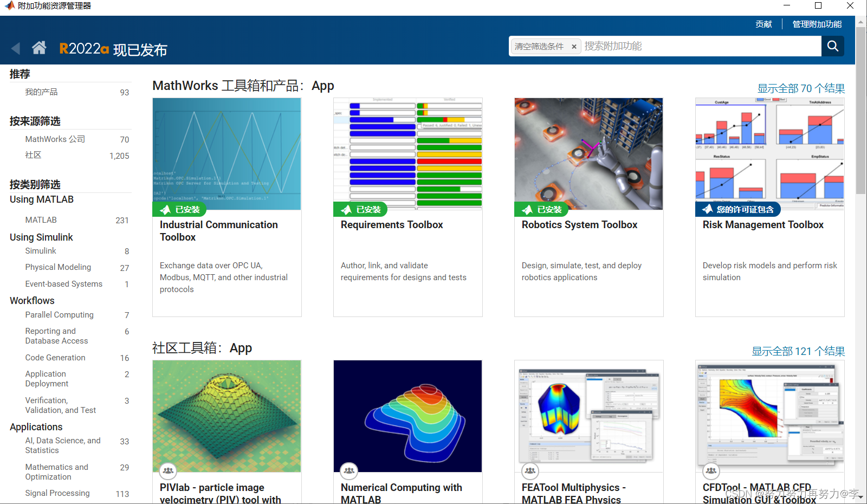Open the Requirements Toolbox thumbnail
The height and width of the screenshot is (504, 867).
(x=407, y=154)
